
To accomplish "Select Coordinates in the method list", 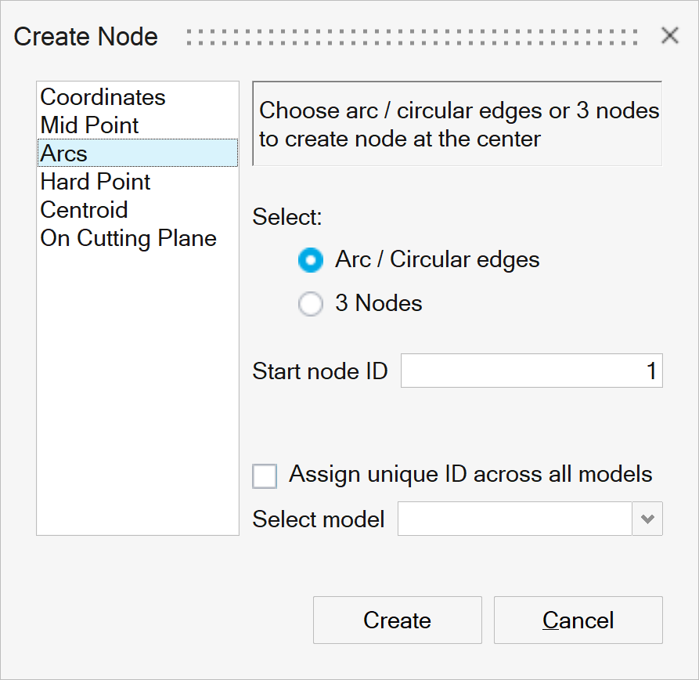I will 103,97.
